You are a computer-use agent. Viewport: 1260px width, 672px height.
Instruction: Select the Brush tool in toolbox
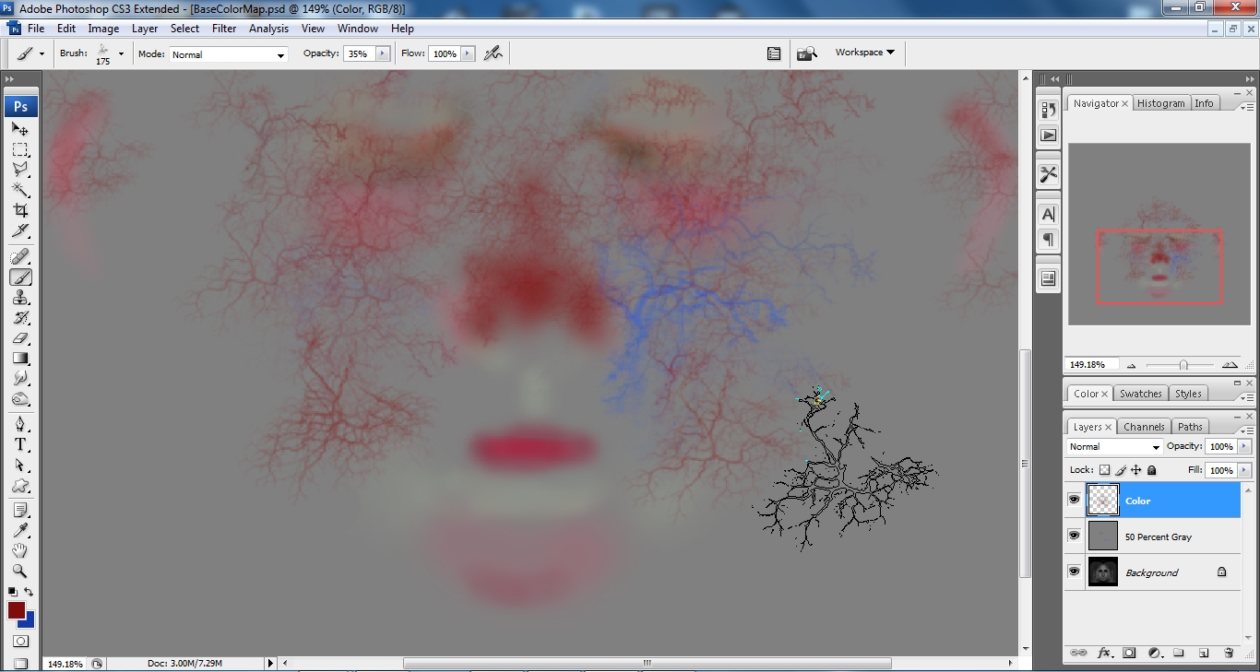tap(20, 277)
